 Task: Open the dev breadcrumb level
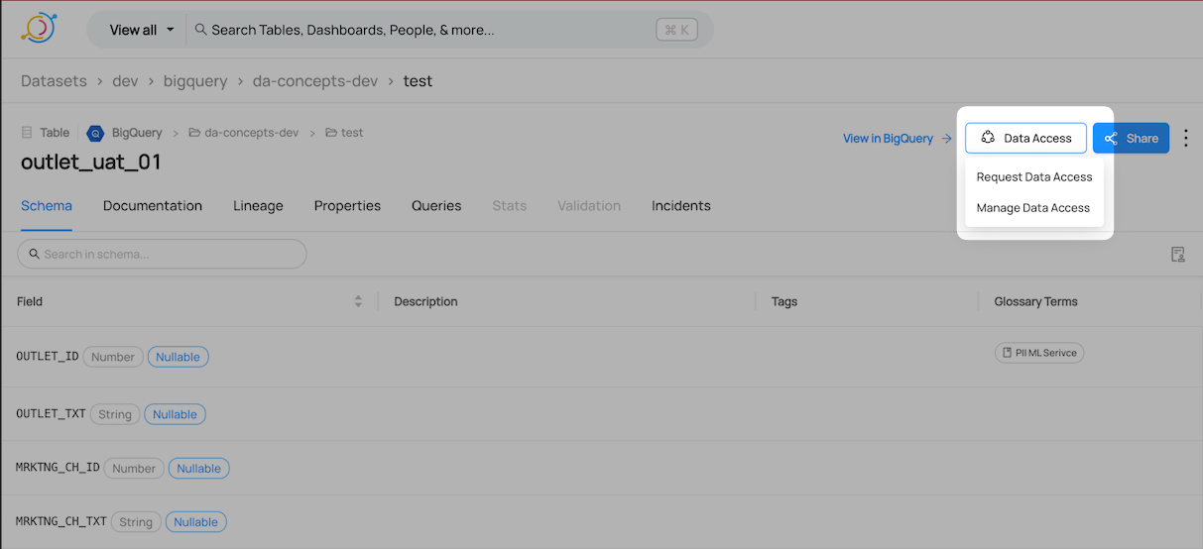point(125,81)
